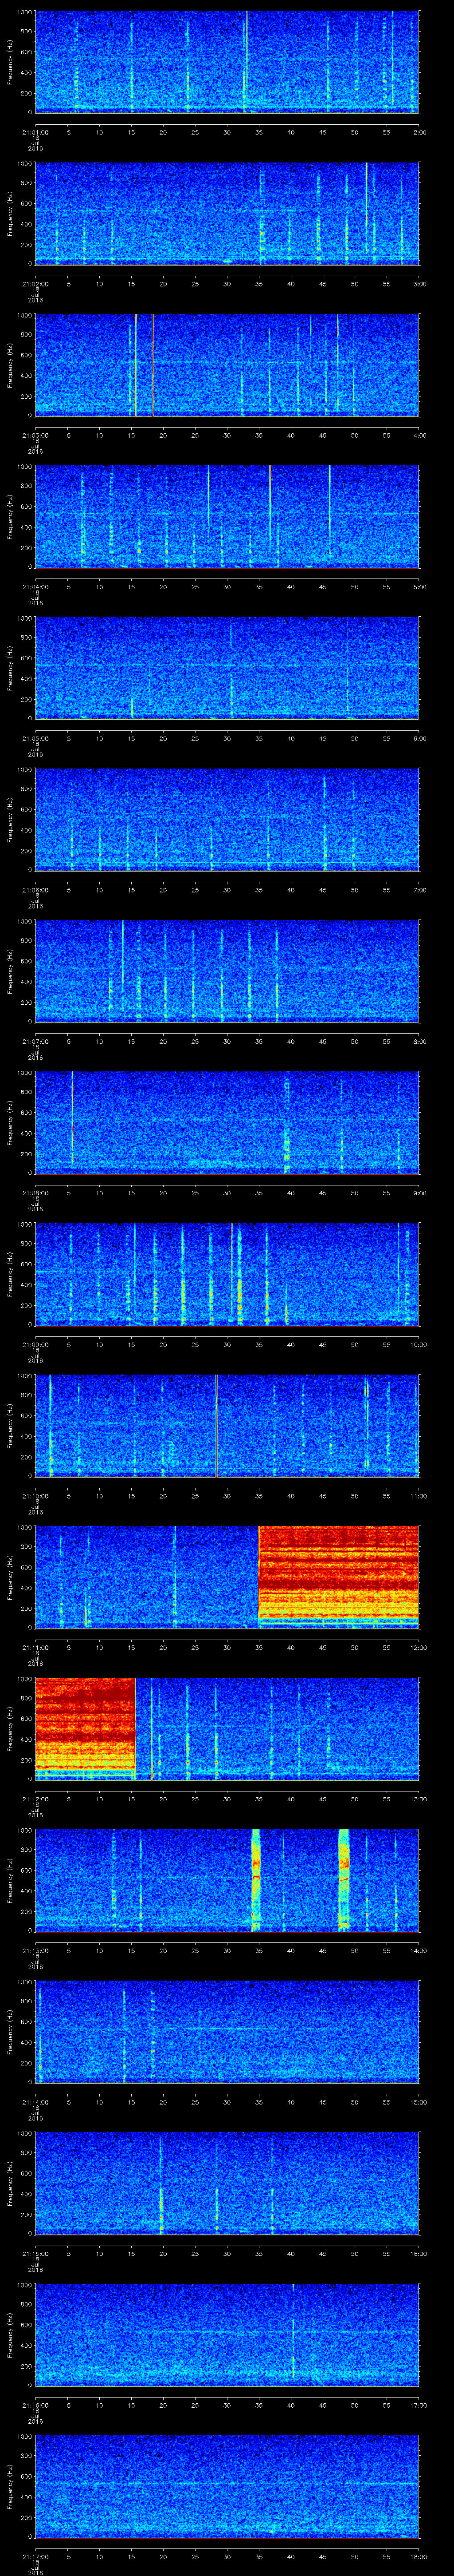The image size is (454, 2576).
Task: Click the 21:17:00 start time label
Action: pos(35,2556)
